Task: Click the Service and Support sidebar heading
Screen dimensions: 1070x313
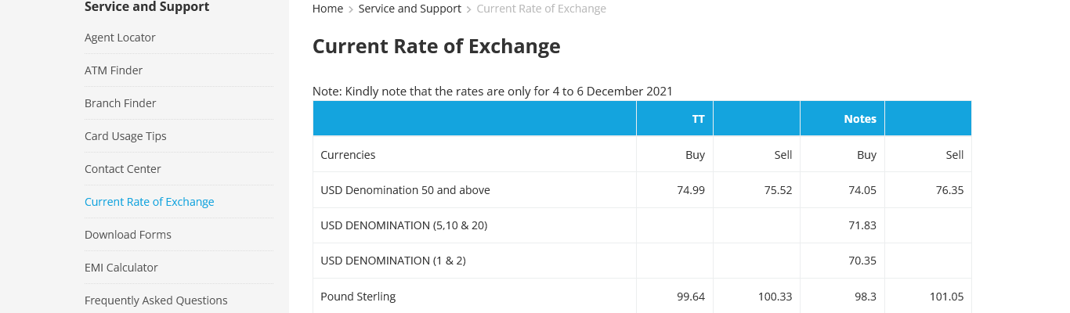Action: click(146, 7)
